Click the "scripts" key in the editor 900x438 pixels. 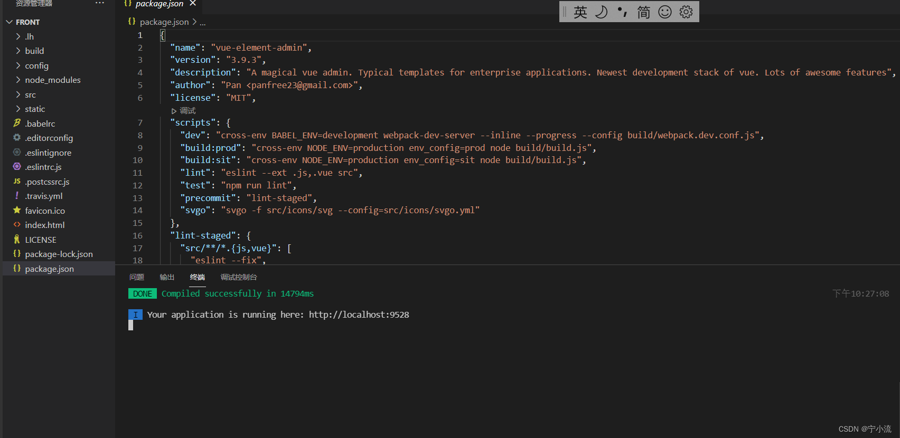[x=193, y=122]
